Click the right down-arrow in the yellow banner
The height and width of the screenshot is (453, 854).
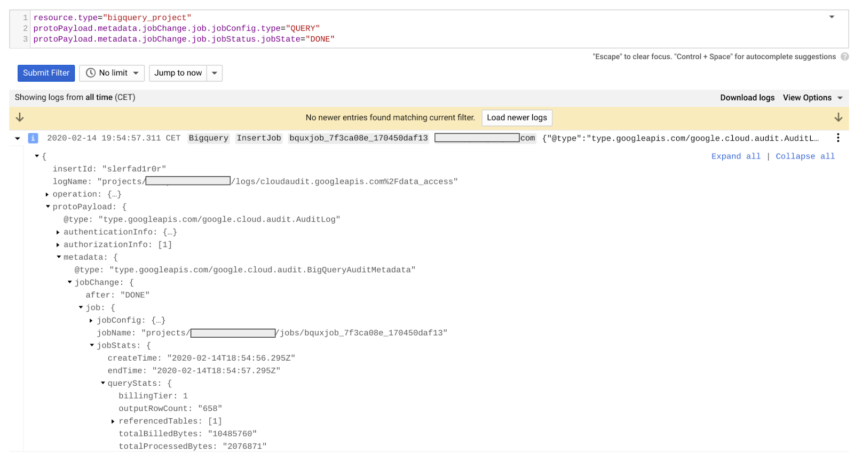tap(839, 117)
